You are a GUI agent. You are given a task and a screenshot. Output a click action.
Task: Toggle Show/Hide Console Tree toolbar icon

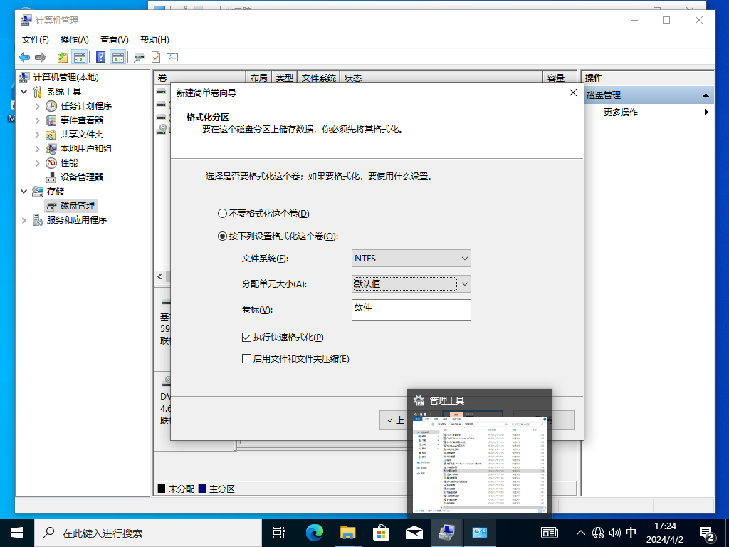coord(80,57)
